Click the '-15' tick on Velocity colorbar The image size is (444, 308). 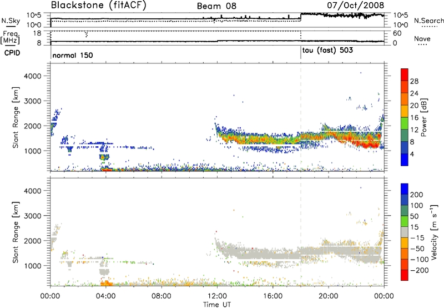417,237
